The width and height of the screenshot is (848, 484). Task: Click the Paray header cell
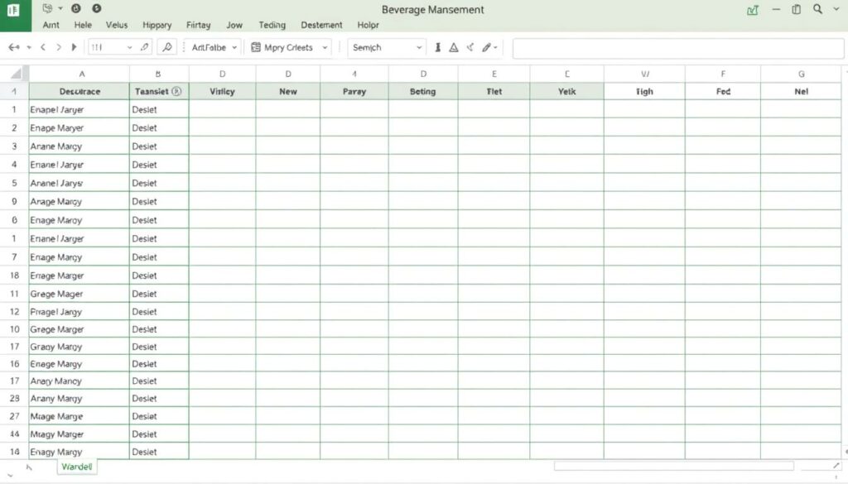[354, 91]
